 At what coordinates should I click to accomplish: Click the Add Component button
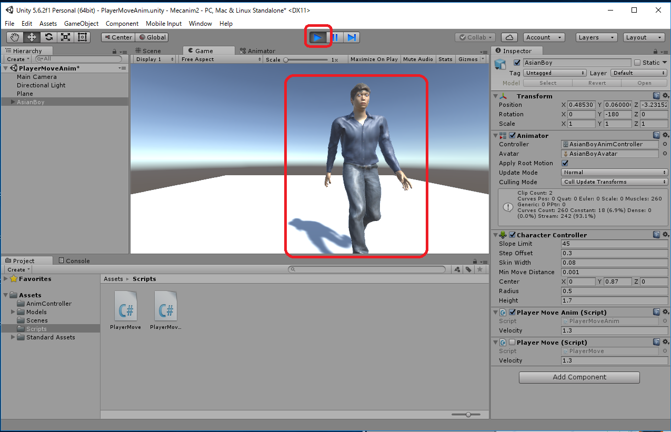(x=579, y=377)
